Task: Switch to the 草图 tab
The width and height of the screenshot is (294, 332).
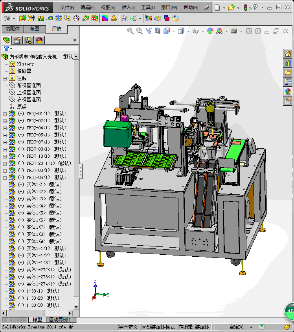Action: click(35, 29)
